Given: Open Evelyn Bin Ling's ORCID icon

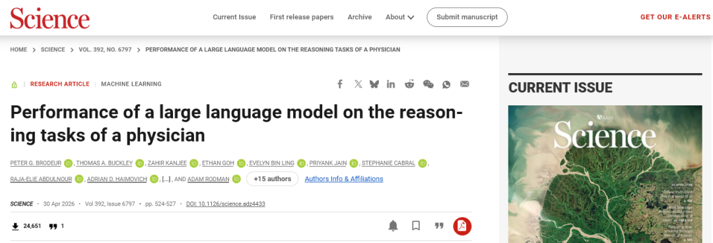Looking at the screenshot, I should tap(301, 163).
